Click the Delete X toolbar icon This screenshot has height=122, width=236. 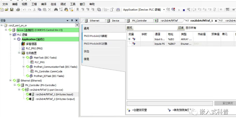[x=50, y=10]
